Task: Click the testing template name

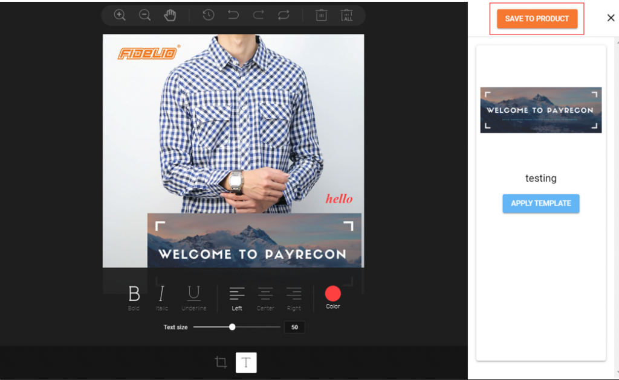Action: (541, 179)
